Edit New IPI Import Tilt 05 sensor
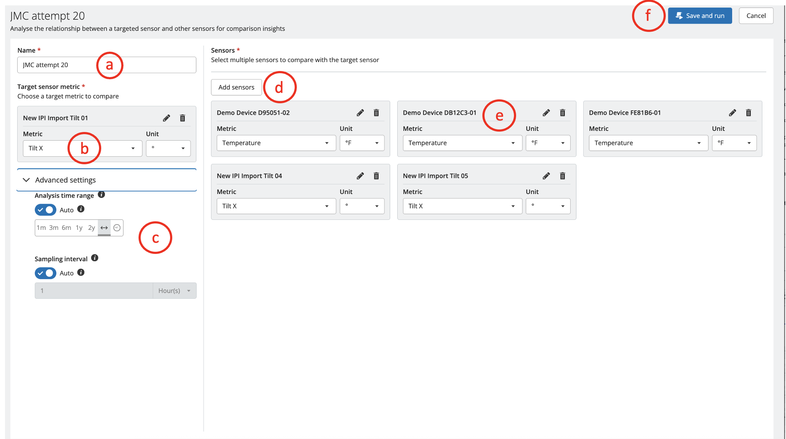Viewport: 786px width, 439px height. [546, 176]
